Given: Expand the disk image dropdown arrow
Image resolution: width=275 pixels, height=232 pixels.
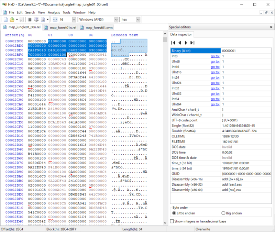Looking at the screenshot, I should (47, 20).
